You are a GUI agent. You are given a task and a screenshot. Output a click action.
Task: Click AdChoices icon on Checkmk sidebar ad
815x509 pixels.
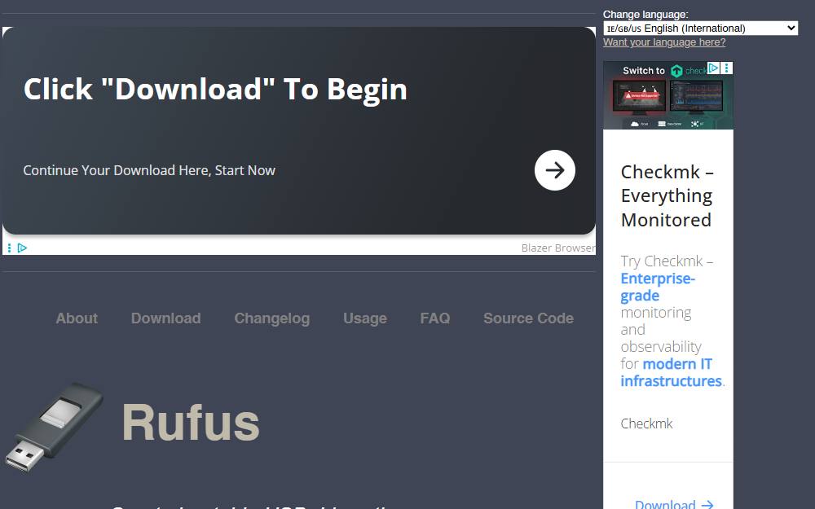[x=714, y=68]
